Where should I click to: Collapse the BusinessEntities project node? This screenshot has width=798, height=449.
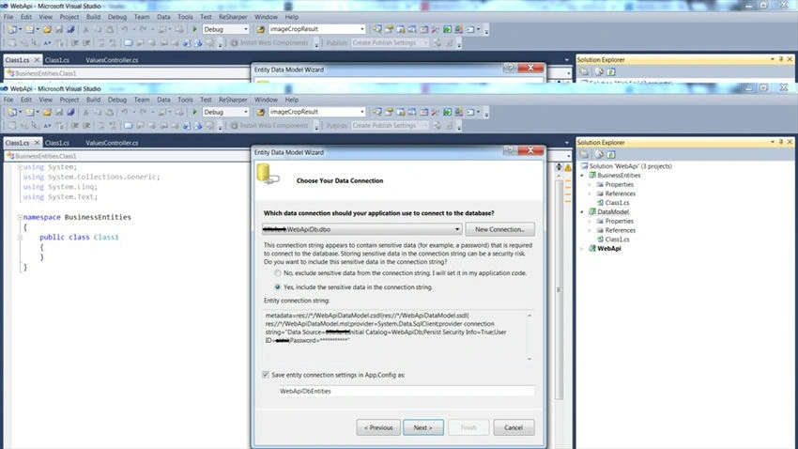coord(582,175)
